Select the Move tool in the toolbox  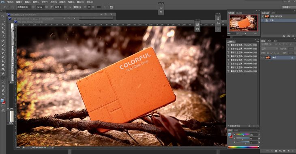(3, 16)
